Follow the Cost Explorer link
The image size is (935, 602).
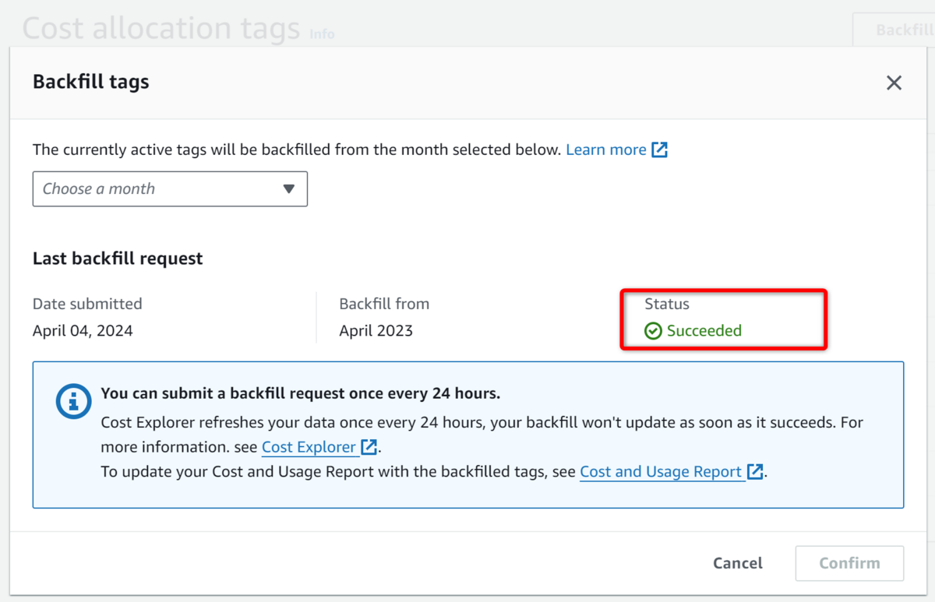click(x=309, y=448)
